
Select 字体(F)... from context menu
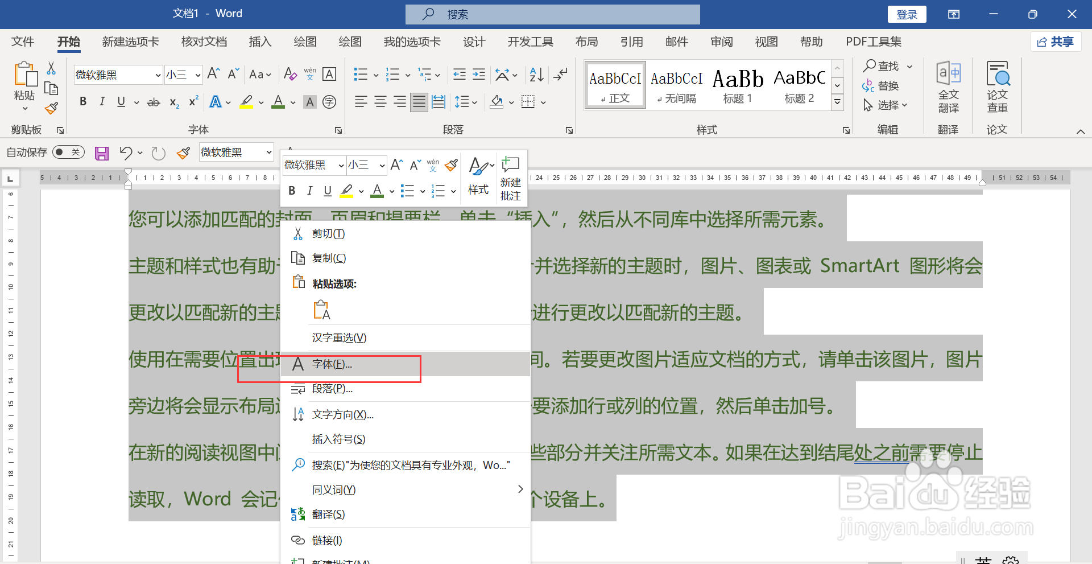tap(406, 364)
